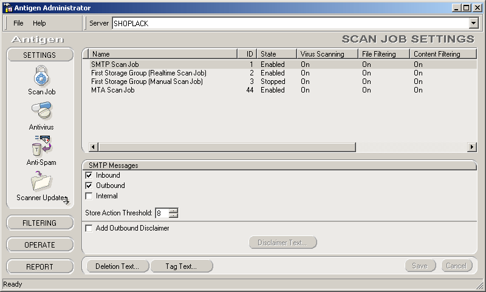Open the Scanner Updates folder icon

click(41, 182)
